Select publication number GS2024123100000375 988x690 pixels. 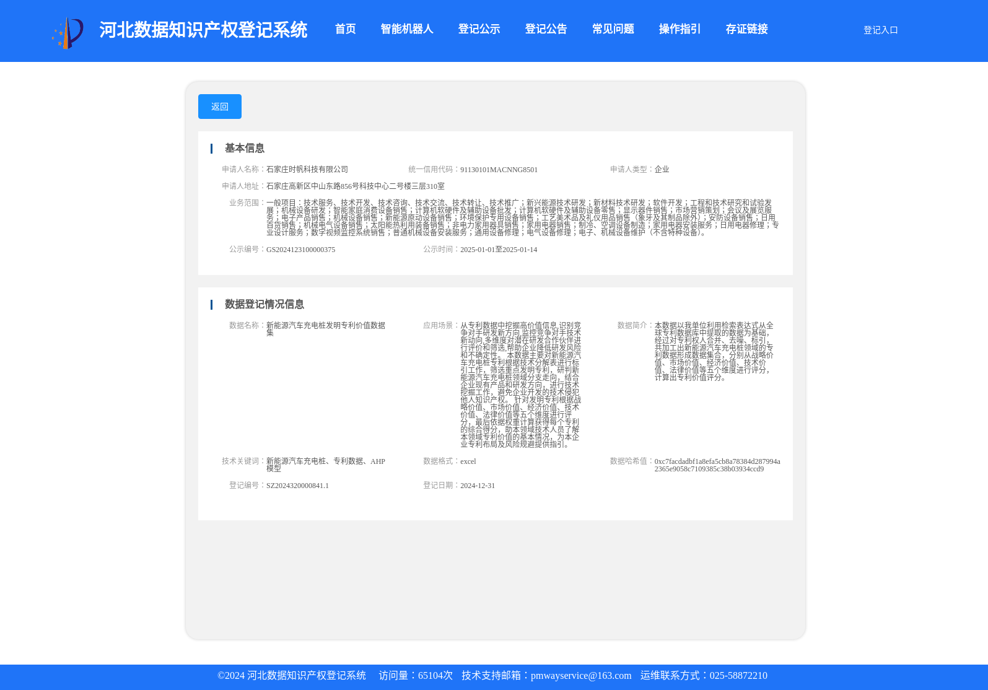(x=300, y=250)
